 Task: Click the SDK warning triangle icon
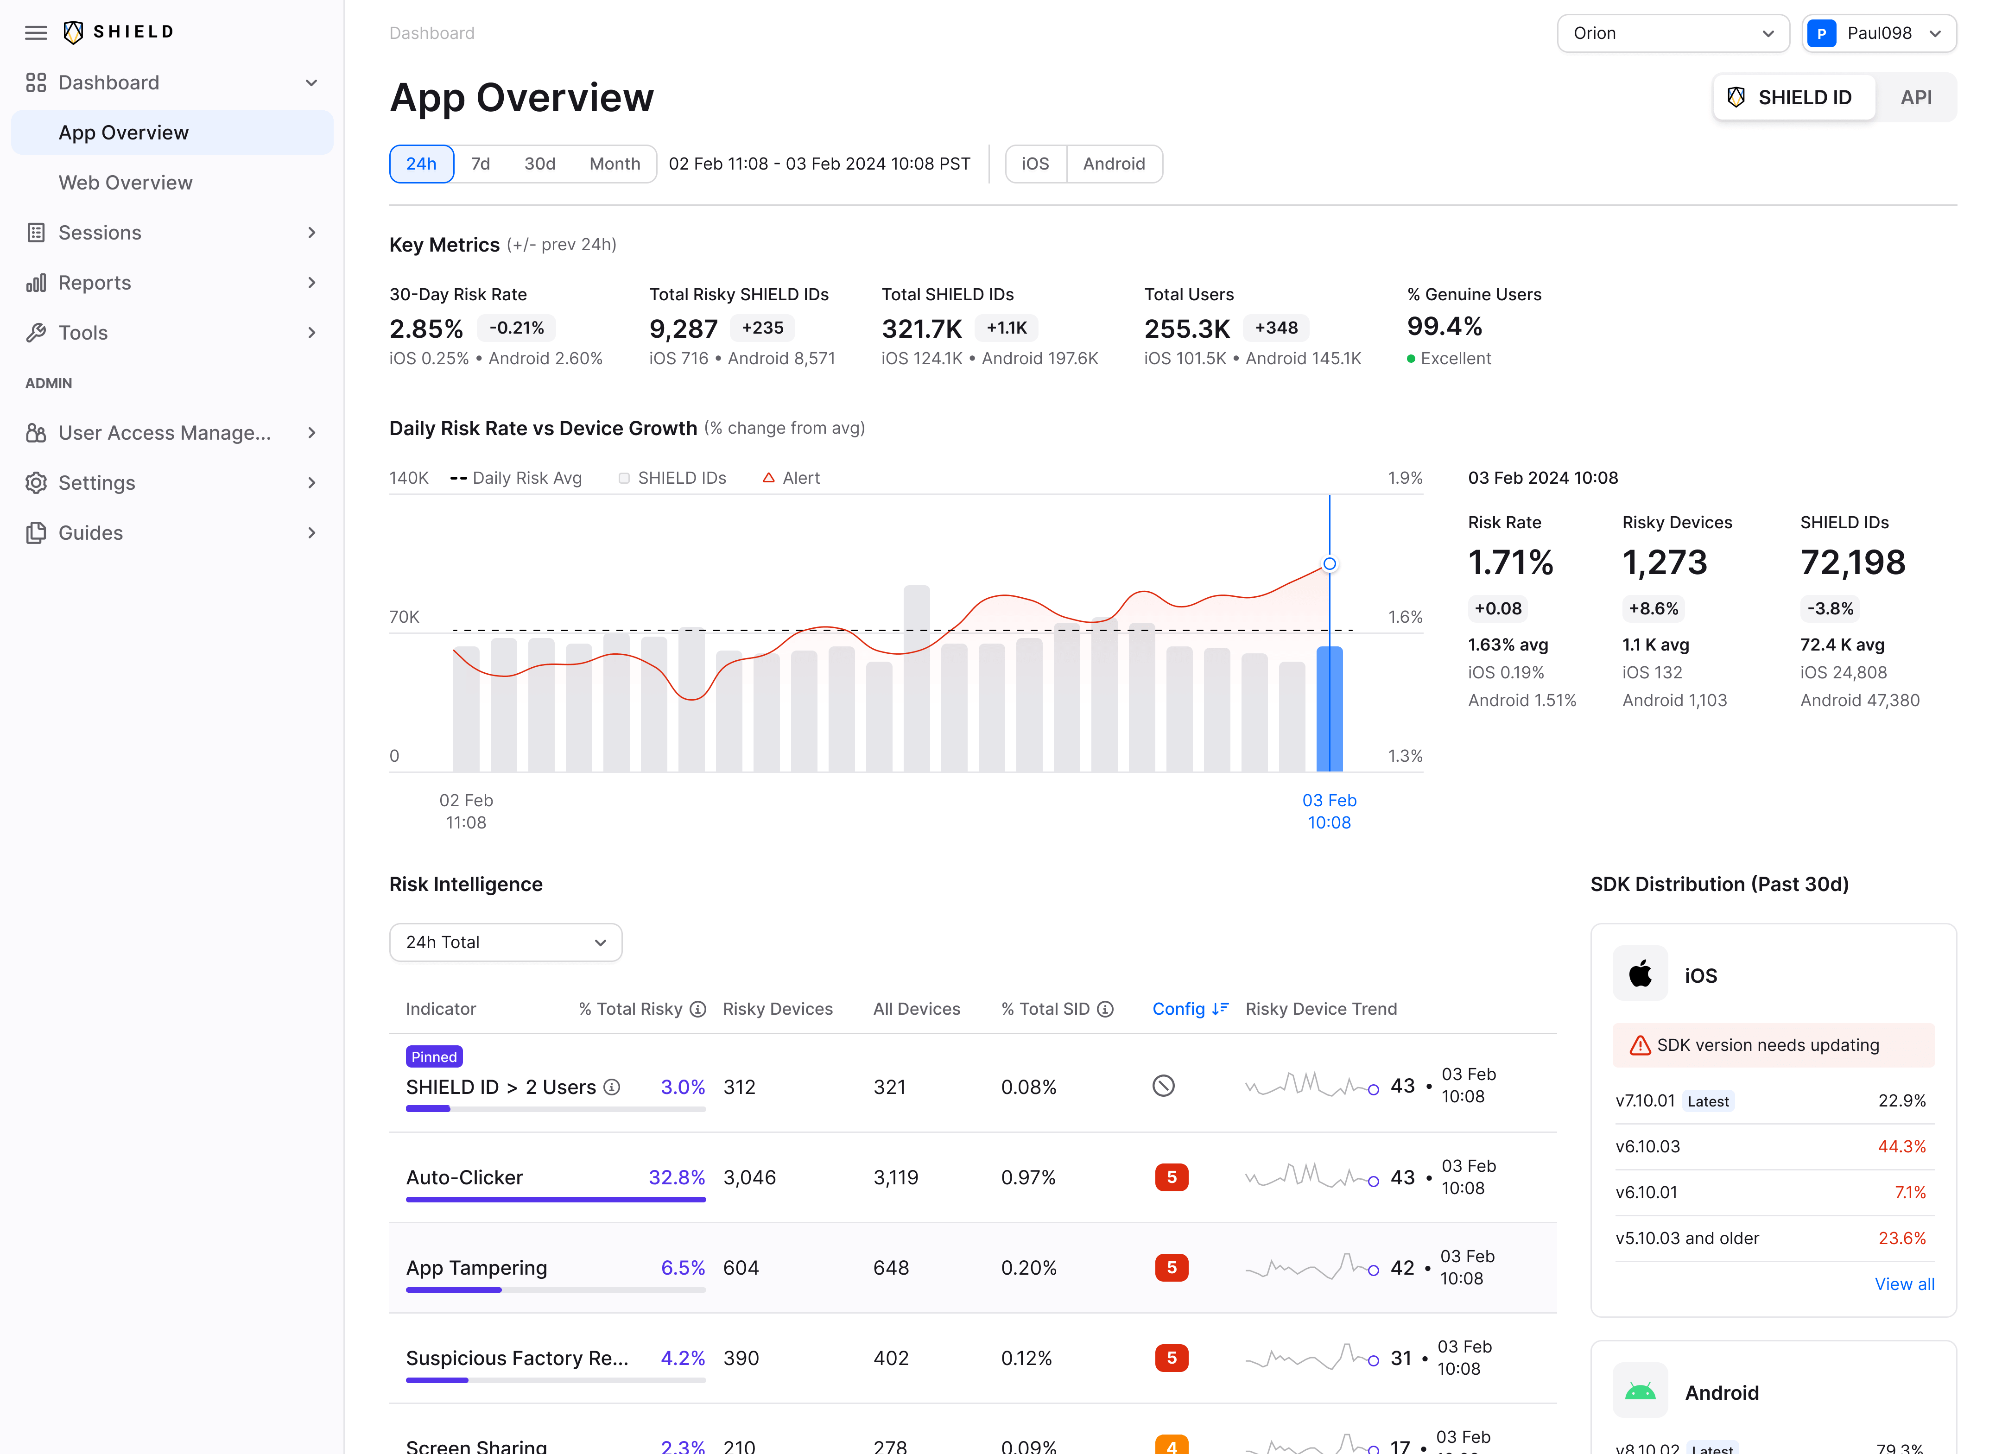point(1640,1045)
